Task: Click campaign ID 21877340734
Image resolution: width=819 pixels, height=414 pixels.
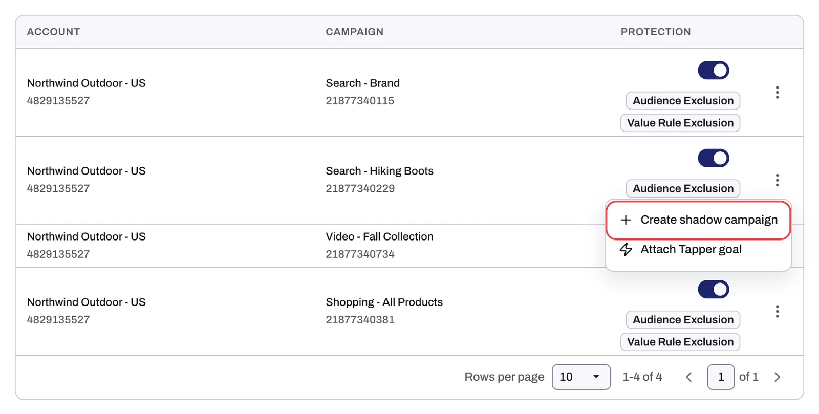Action: (x=360, y=254)
